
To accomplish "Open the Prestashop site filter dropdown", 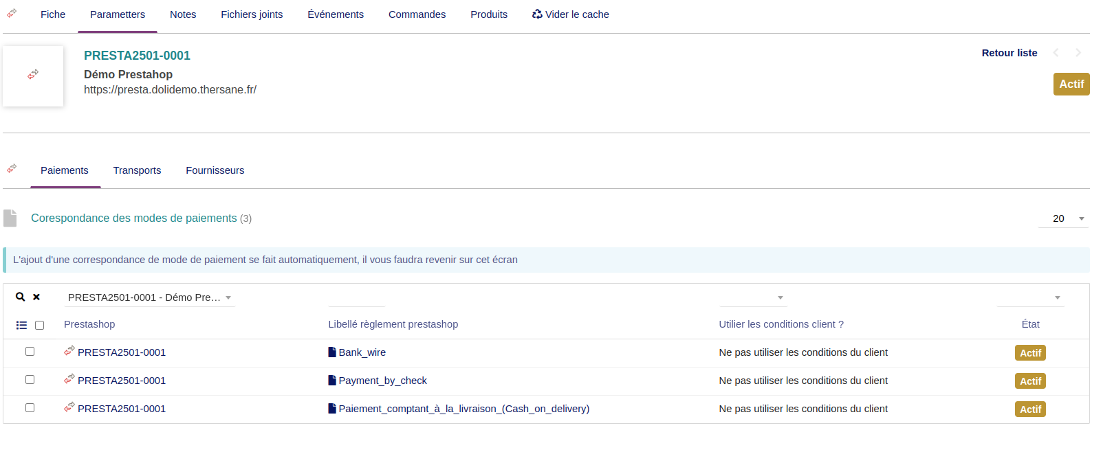I will tap(149, 297).
